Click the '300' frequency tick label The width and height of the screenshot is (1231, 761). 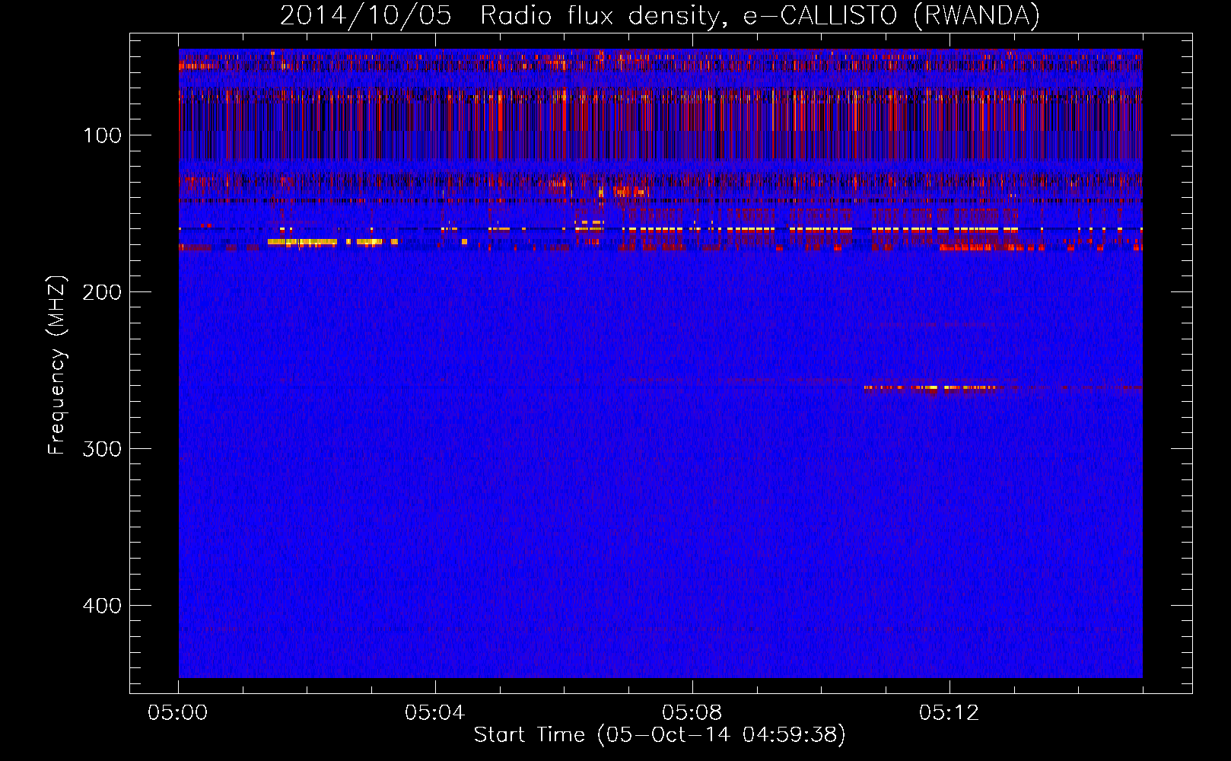click(101, 449)
